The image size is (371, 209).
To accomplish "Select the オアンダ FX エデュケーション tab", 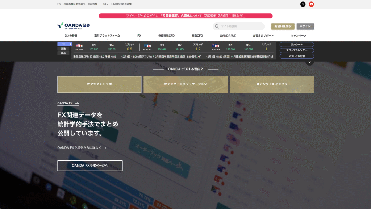I will pos(185,84).
